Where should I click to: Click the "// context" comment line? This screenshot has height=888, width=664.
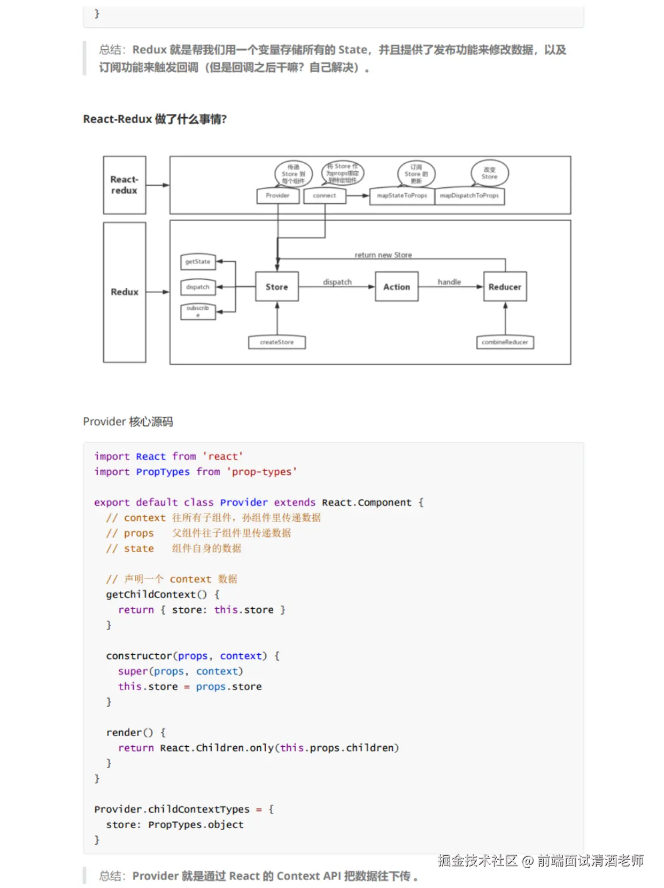point(213,518)
